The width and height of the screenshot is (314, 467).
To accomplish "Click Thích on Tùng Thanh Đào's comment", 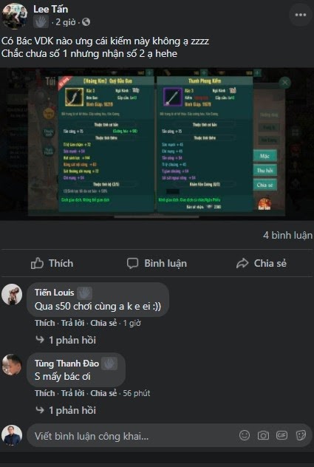I will click(44, 393).
